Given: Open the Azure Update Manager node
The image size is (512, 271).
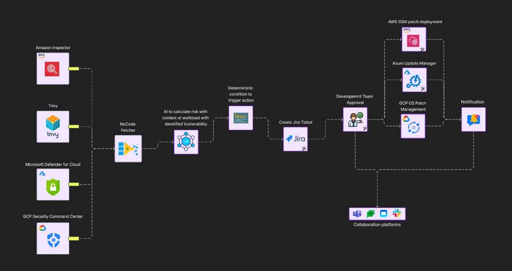Looking at the screenshot, I should (414, 80).
